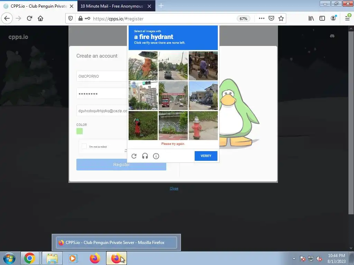Click the network status tray icon
Viewport: 354px width, 265px height.
pos(311,258)
